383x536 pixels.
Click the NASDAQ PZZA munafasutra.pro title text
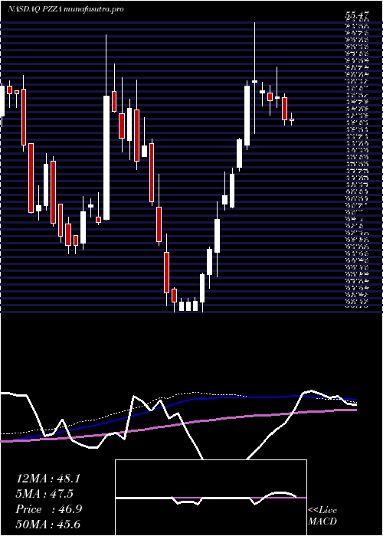coord(65,9)
